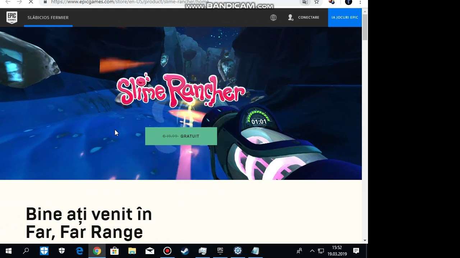Open Google Translate page icon

point(305,2)
